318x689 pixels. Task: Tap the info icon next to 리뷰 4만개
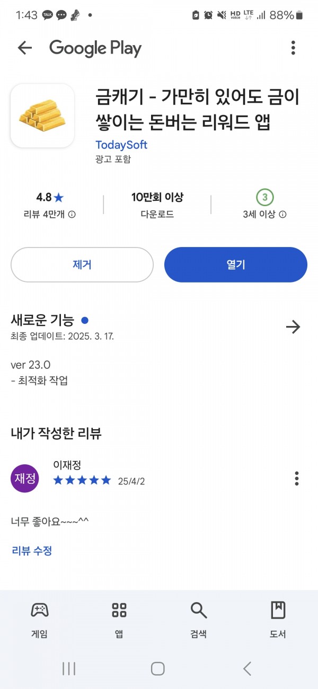point(72,215)
